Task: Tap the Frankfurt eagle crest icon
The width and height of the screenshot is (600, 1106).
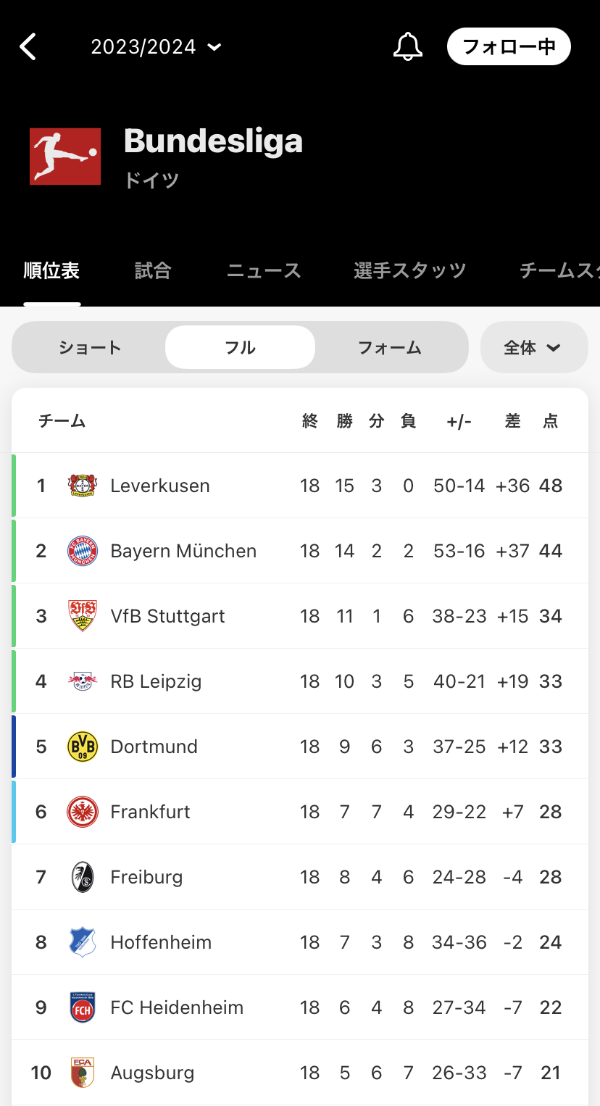Action: 83,812
